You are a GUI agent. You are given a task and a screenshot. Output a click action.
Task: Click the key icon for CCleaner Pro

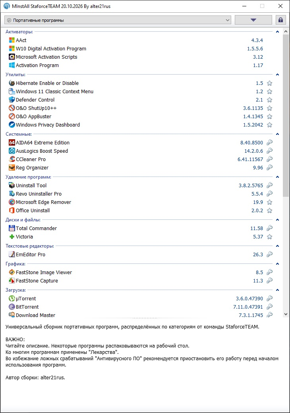point(269,159)
